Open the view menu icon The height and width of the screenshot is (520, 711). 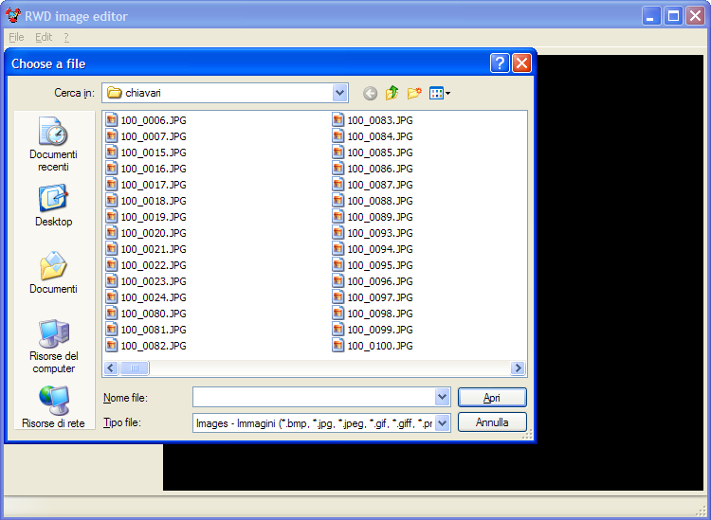tap(439, 94)
